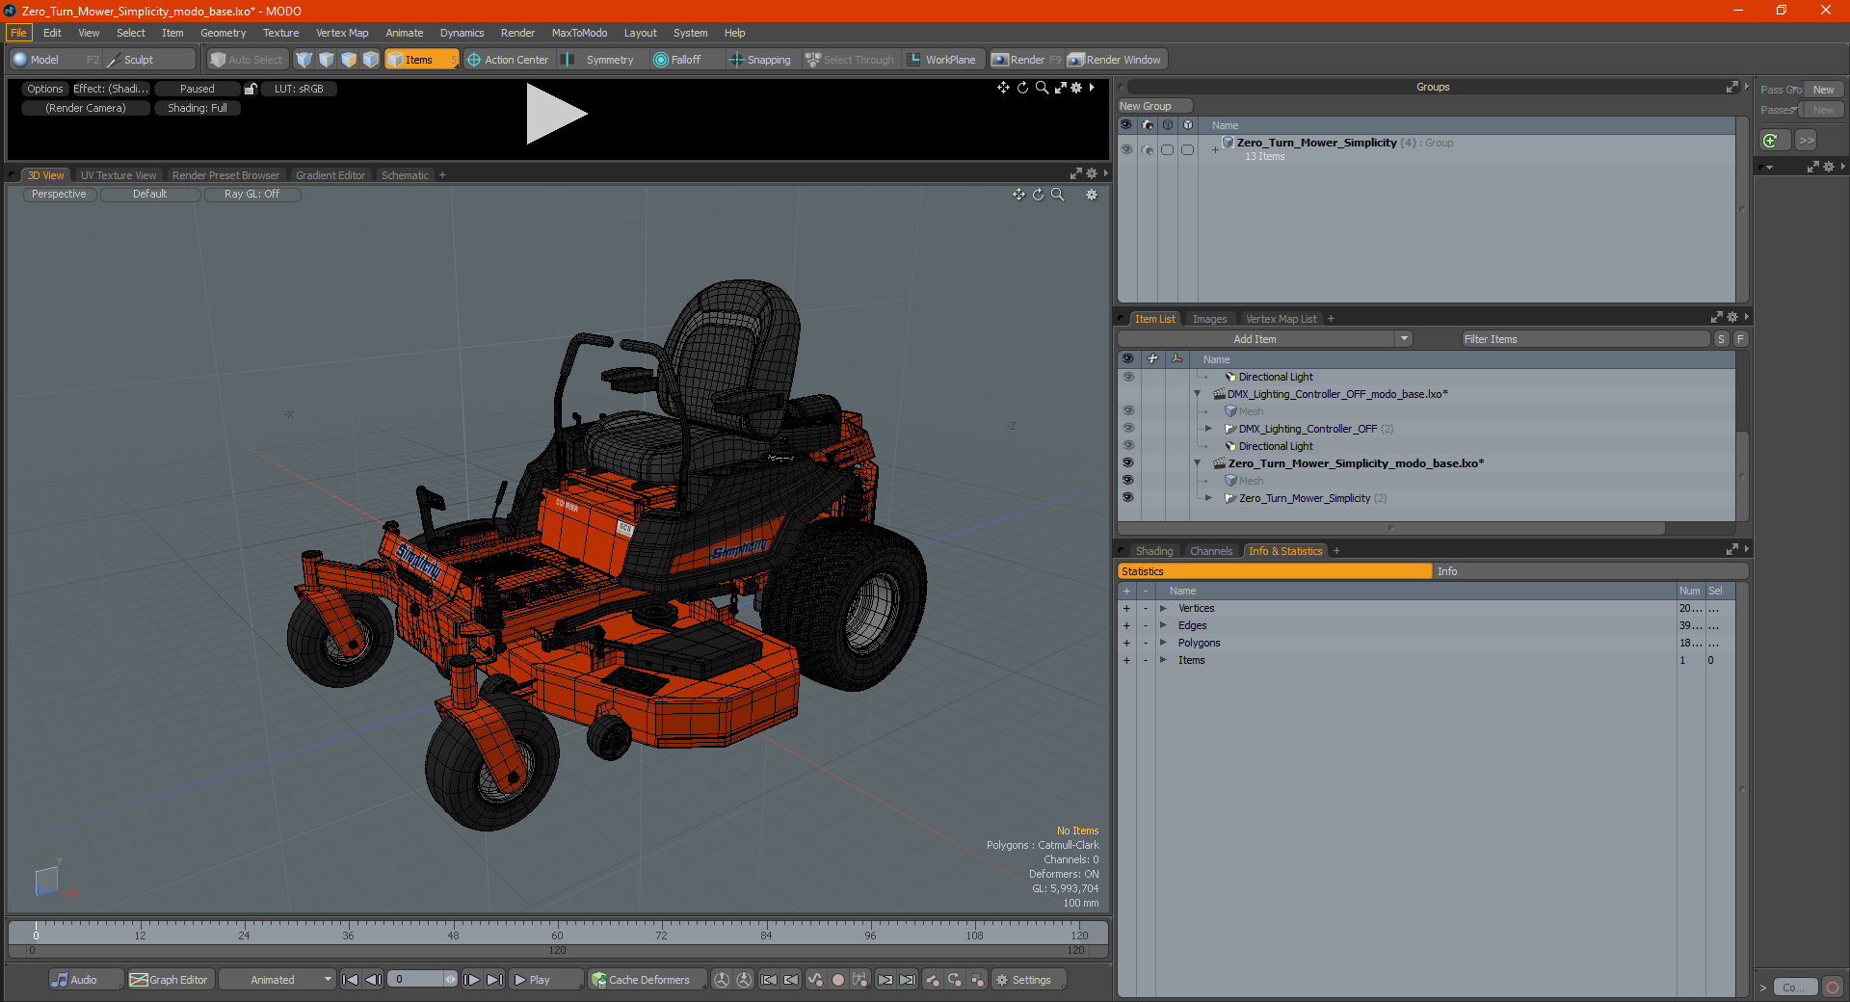Click the preview lock icon
The width and height of the screenshot is (1850, 1002).
coord(251,89)
